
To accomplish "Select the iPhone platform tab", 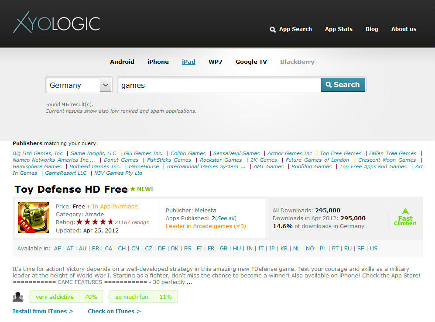I will pos(158,62).
